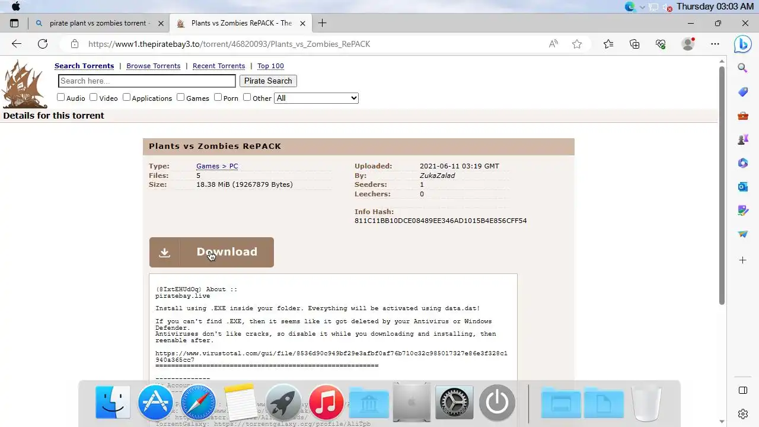
Task: Check the Other category checkbox
Action: [x=247, y=97]
